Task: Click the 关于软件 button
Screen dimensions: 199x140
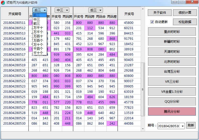Action: coord(159,12)
